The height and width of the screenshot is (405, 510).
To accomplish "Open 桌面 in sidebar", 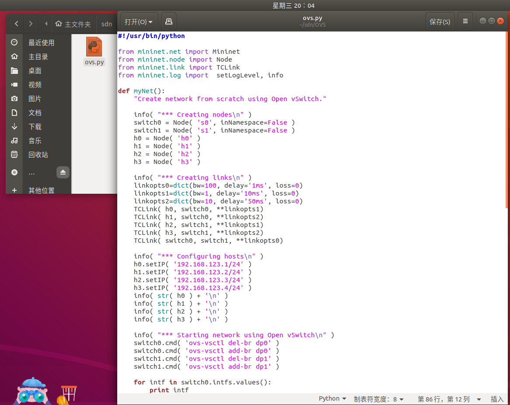I will (35, 70).
